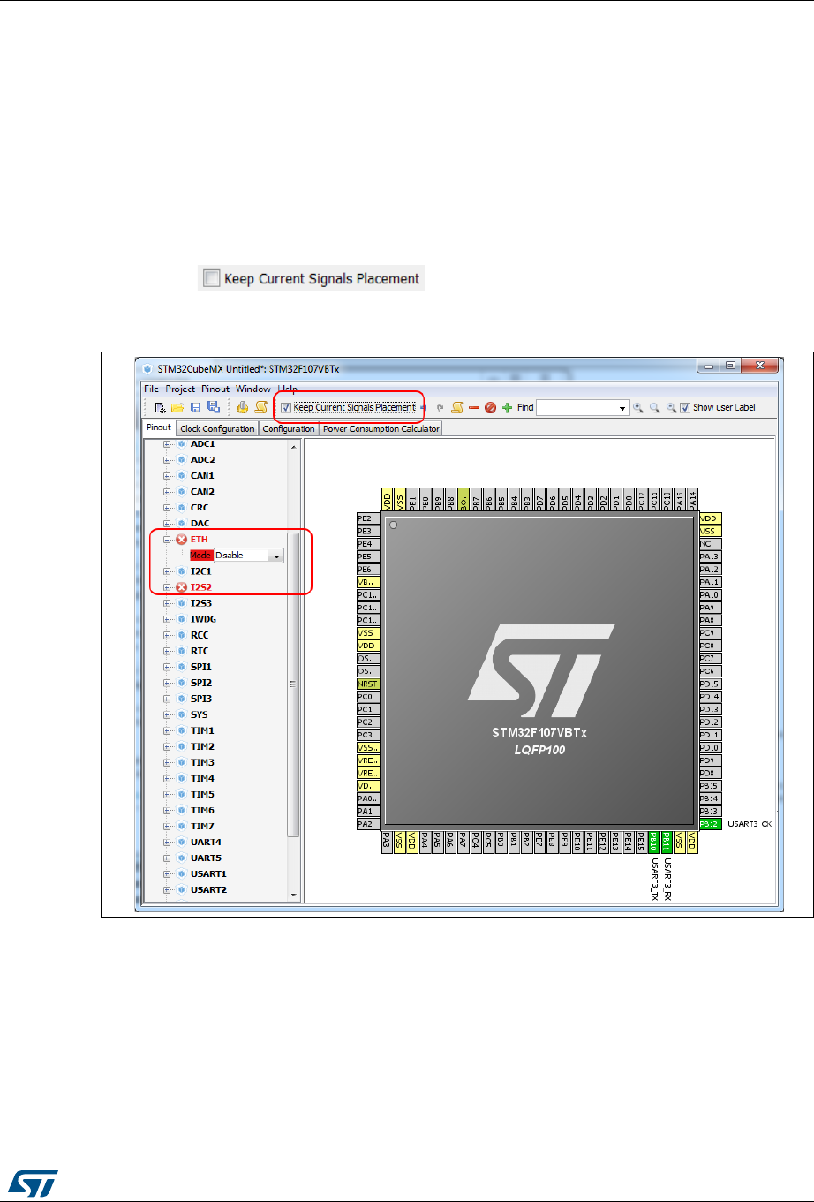
Task: Collapse the ETH tree node
Action: tap(167, 540)
